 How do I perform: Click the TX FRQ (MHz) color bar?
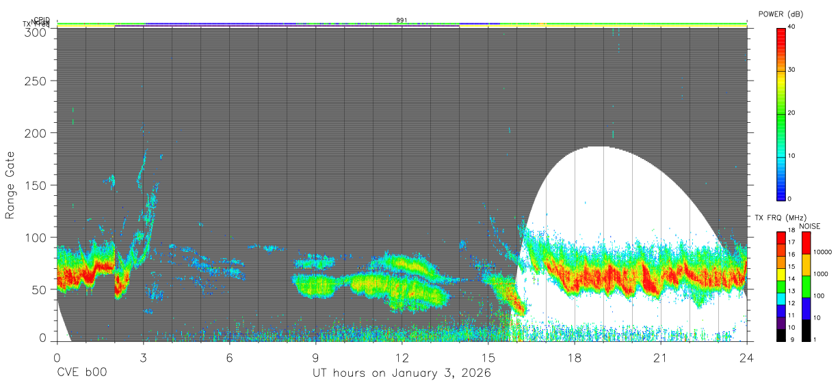[x=780, y=287]
